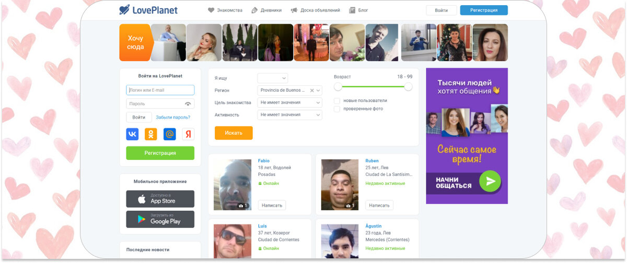Click the Логин или E-mail field
This screenshot has height=263, width=627.
(x=160, y=90)
